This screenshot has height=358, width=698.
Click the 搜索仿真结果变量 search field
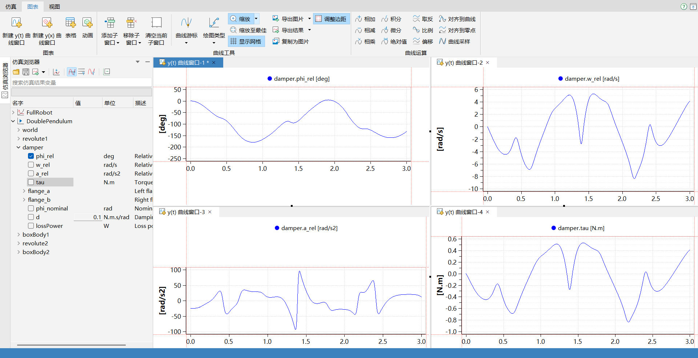pyautogui.click(x=81, y=83)
